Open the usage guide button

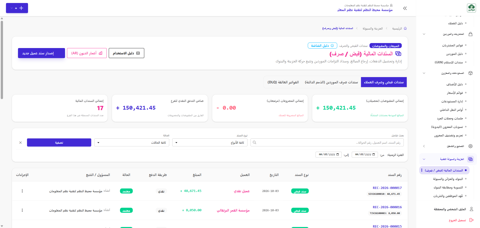tap(126, 53)
